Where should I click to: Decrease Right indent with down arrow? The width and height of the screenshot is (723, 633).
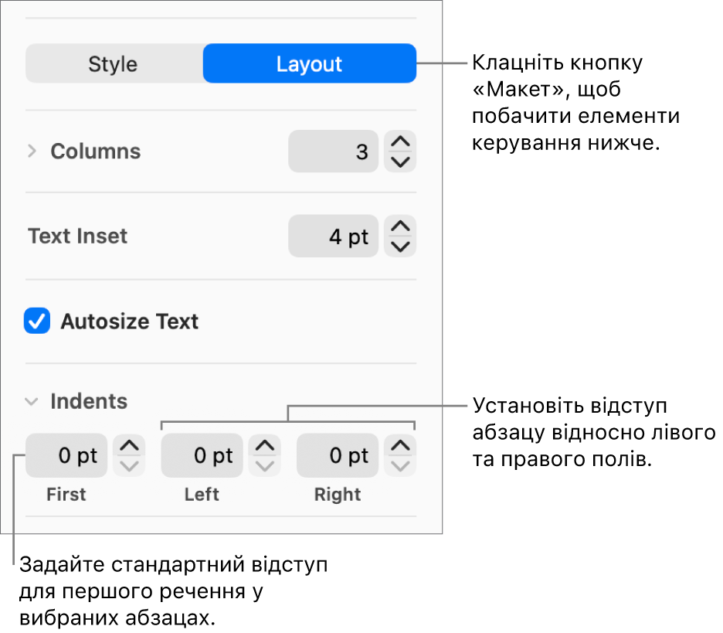point(400,465)
